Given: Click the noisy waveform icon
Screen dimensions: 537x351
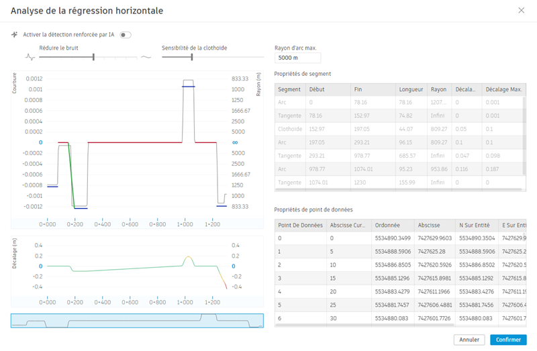Looking at the screenshot, I should click(30, 57).
